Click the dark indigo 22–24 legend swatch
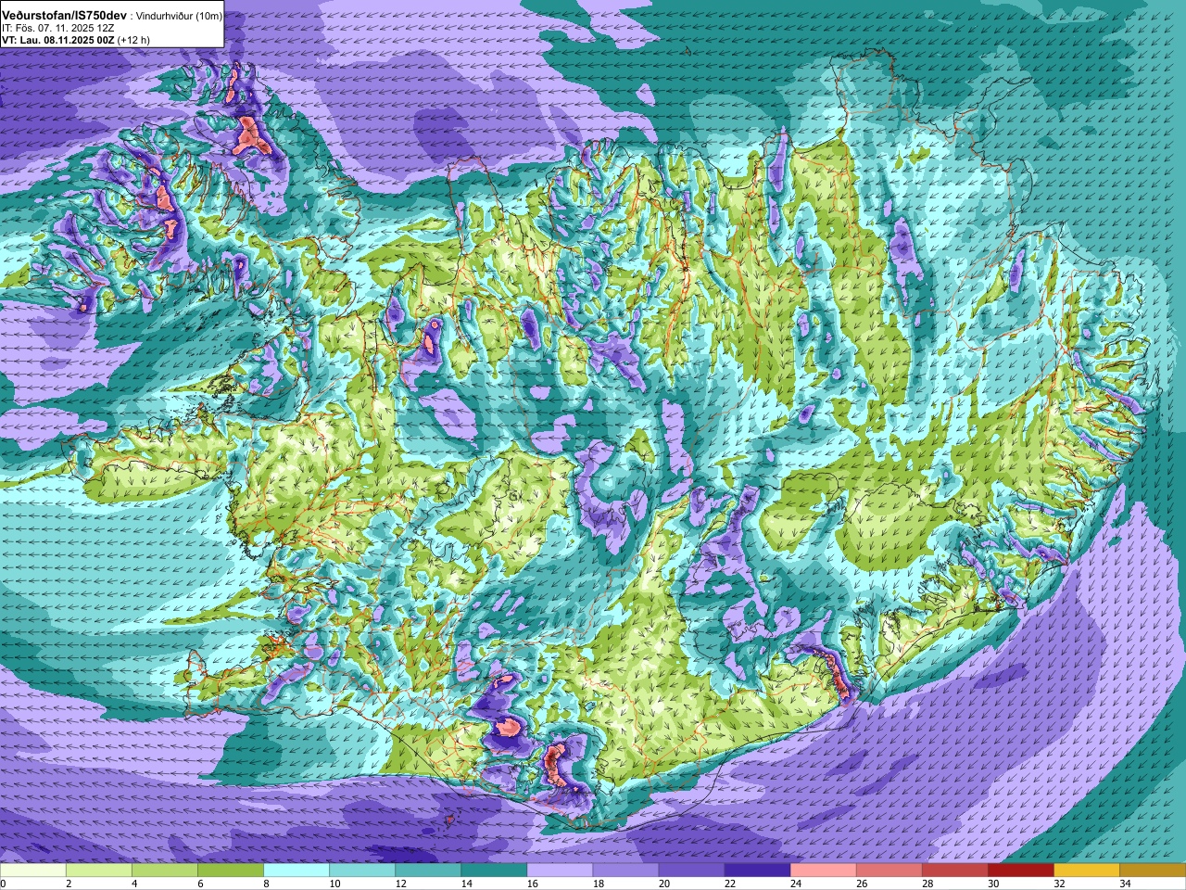The image size is (1186, 890). coord(757,871)
